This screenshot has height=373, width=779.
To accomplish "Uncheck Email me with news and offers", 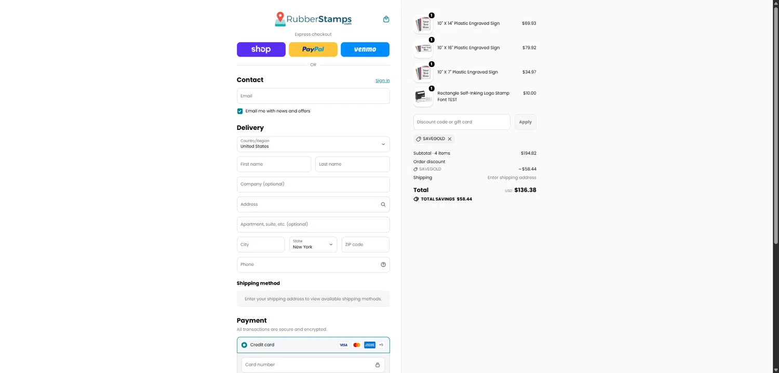I will pyautogui.click(x=240, y=111).
